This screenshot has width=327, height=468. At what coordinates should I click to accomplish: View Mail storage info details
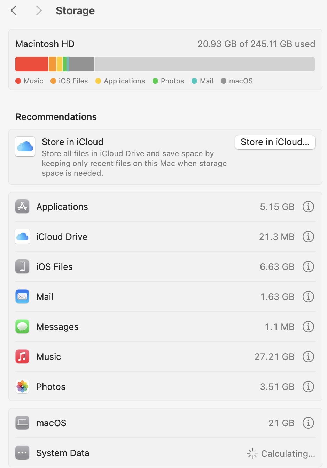coord(308,297)
